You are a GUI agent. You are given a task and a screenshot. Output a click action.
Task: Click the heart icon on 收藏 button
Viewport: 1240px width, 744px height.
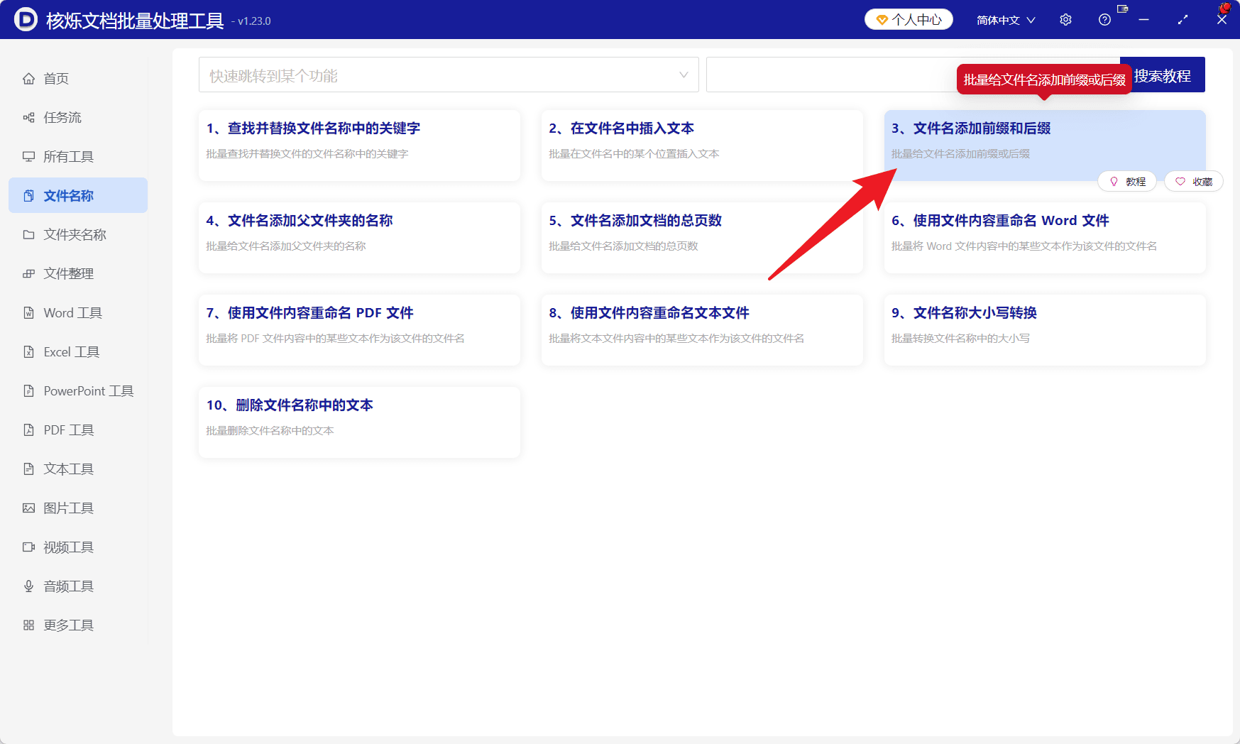click(1180, 182)
